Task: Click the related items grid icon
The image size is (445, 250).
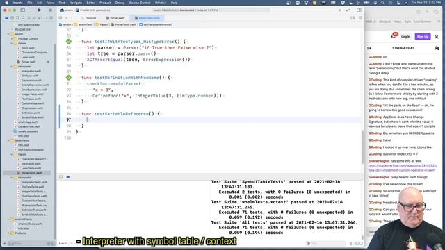Action: pos(60,18)
